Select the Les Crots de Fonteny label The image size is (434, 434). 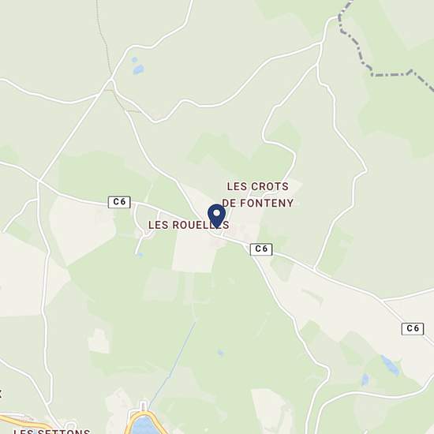(x=258, y=195)
